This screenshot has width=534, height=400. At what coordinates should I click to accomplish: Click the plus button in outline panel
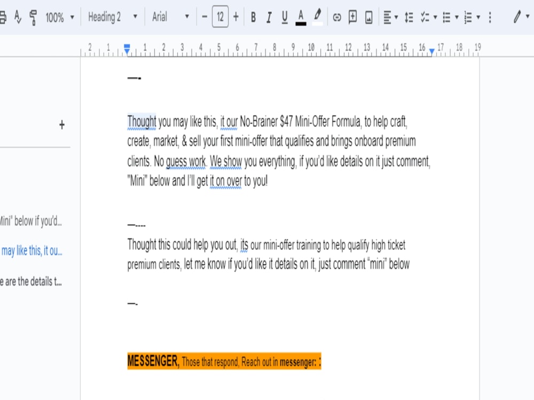61,125
